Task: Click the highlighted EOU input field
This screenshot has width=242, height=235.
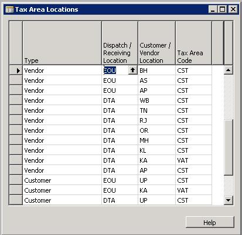Action: (115, 70)
